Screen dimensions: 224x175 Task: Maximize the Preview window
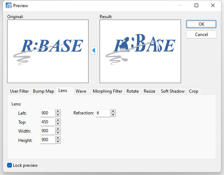196,5
